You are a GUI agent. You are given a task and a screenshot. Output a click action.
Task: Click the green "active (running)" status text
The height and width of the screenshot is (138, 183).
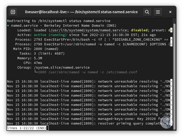pos(50,35)
